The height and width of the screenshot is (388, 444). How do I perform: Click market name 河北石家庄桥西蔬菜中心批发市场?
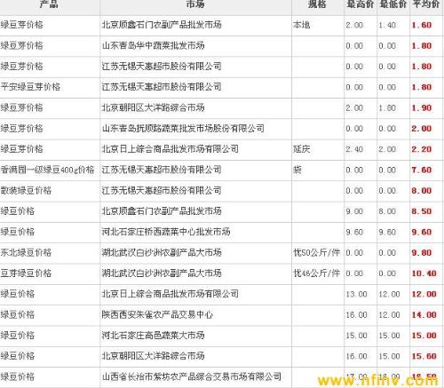coord(166,232)
